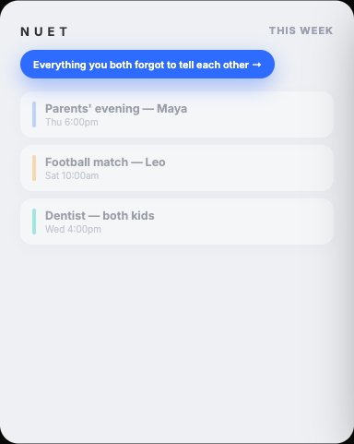Click the empty area below the event list
This screenshot has width=354, height=444.
click(x=177, y=339)
